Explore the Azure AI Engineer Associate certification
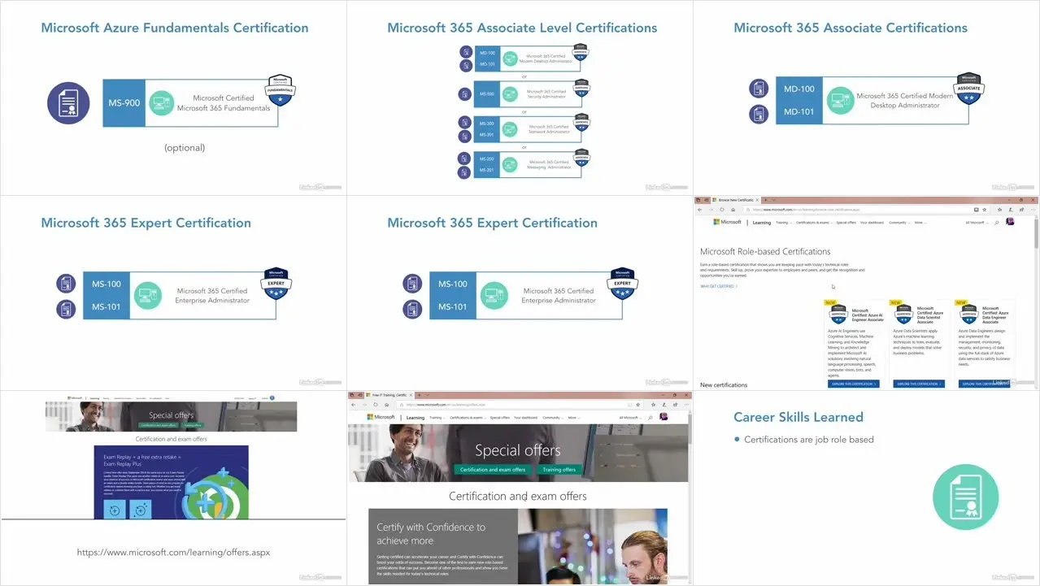Viewport: 1040px width, 586px height. [x=853, y=384]
